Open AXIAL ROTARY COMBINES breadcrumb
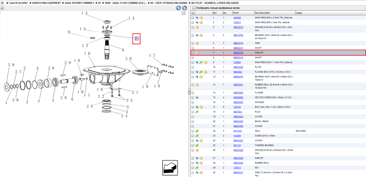Viewport: 366px width, 177px height. (x=80, y=3)
